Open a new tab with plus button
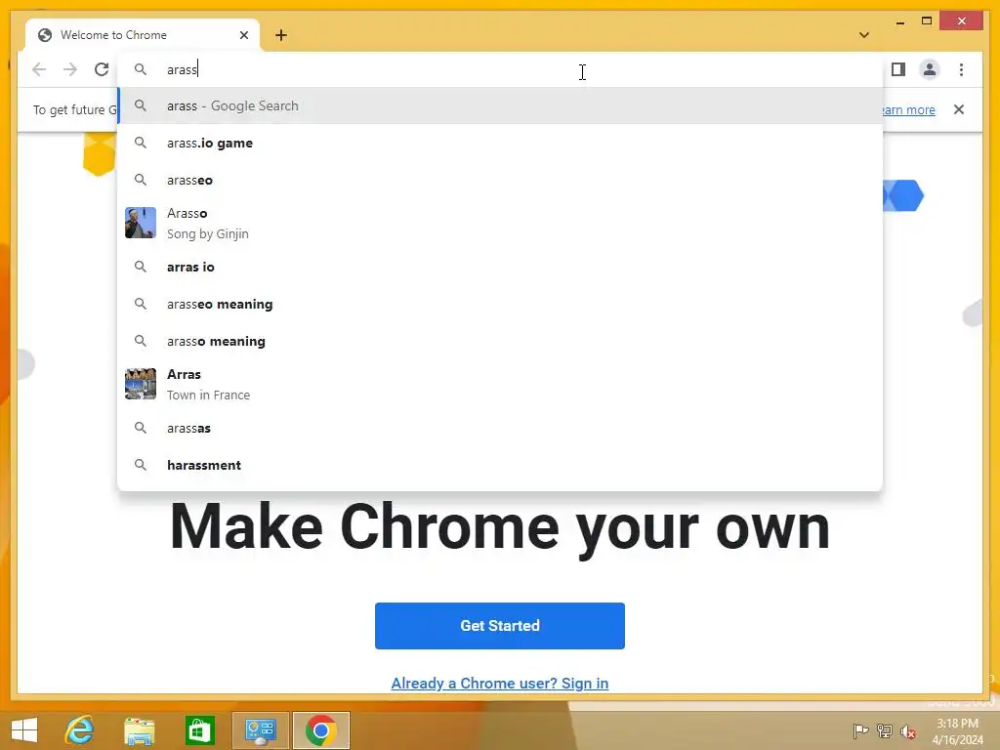1000x750 pixels. 281,35
